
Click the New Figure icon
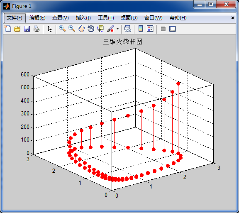click(8, 29)
